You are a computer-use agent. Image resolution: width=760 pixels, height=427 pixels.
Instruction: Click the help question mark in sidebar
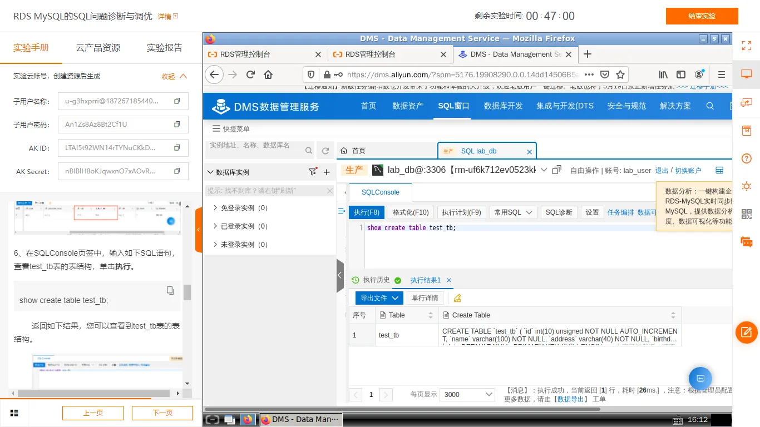click(747, 158)
